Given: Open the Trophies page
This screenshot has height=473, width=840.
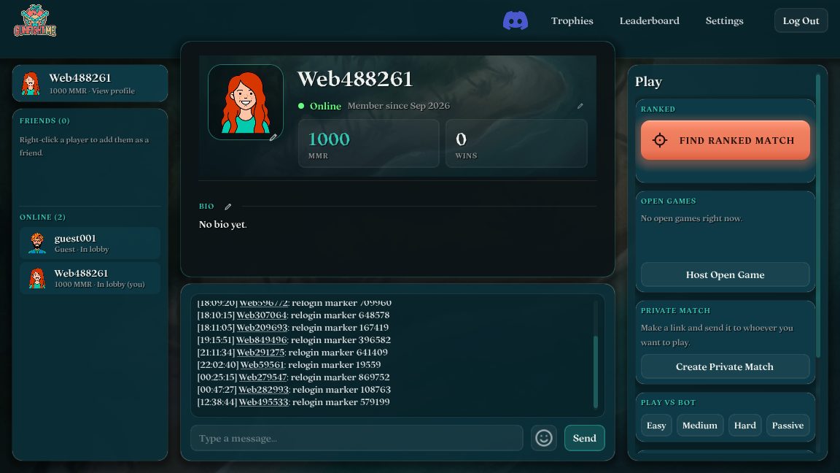Looking at the screenshot, I should point(572,21).
